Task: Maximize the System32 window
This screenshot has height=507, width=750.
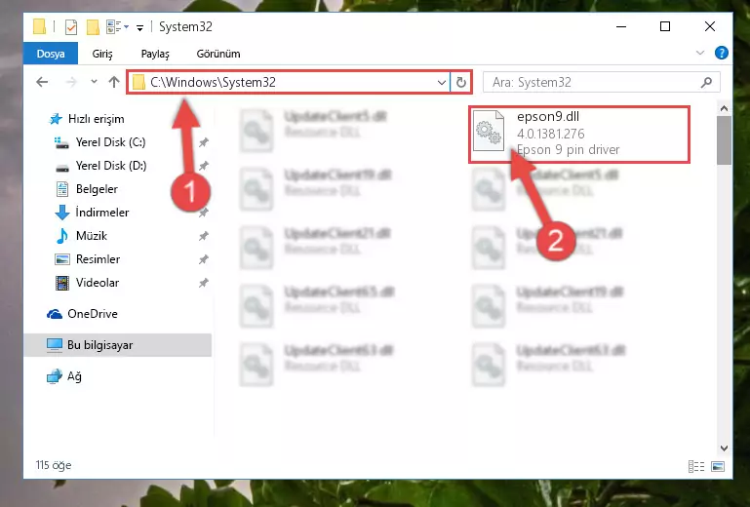Action: click(665, 26)
